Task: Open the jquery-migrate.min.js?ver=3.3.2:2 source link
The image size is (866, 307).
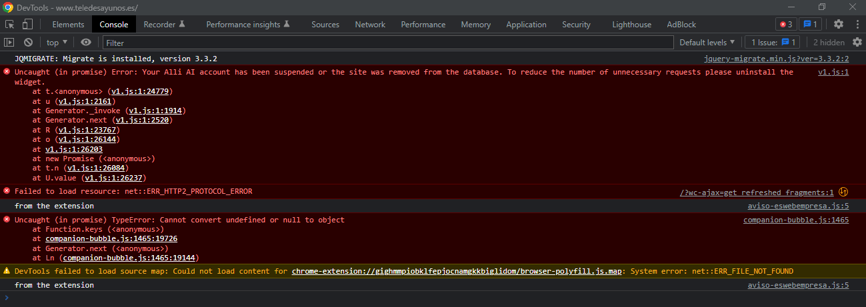Action: click(x=776, y=59)
